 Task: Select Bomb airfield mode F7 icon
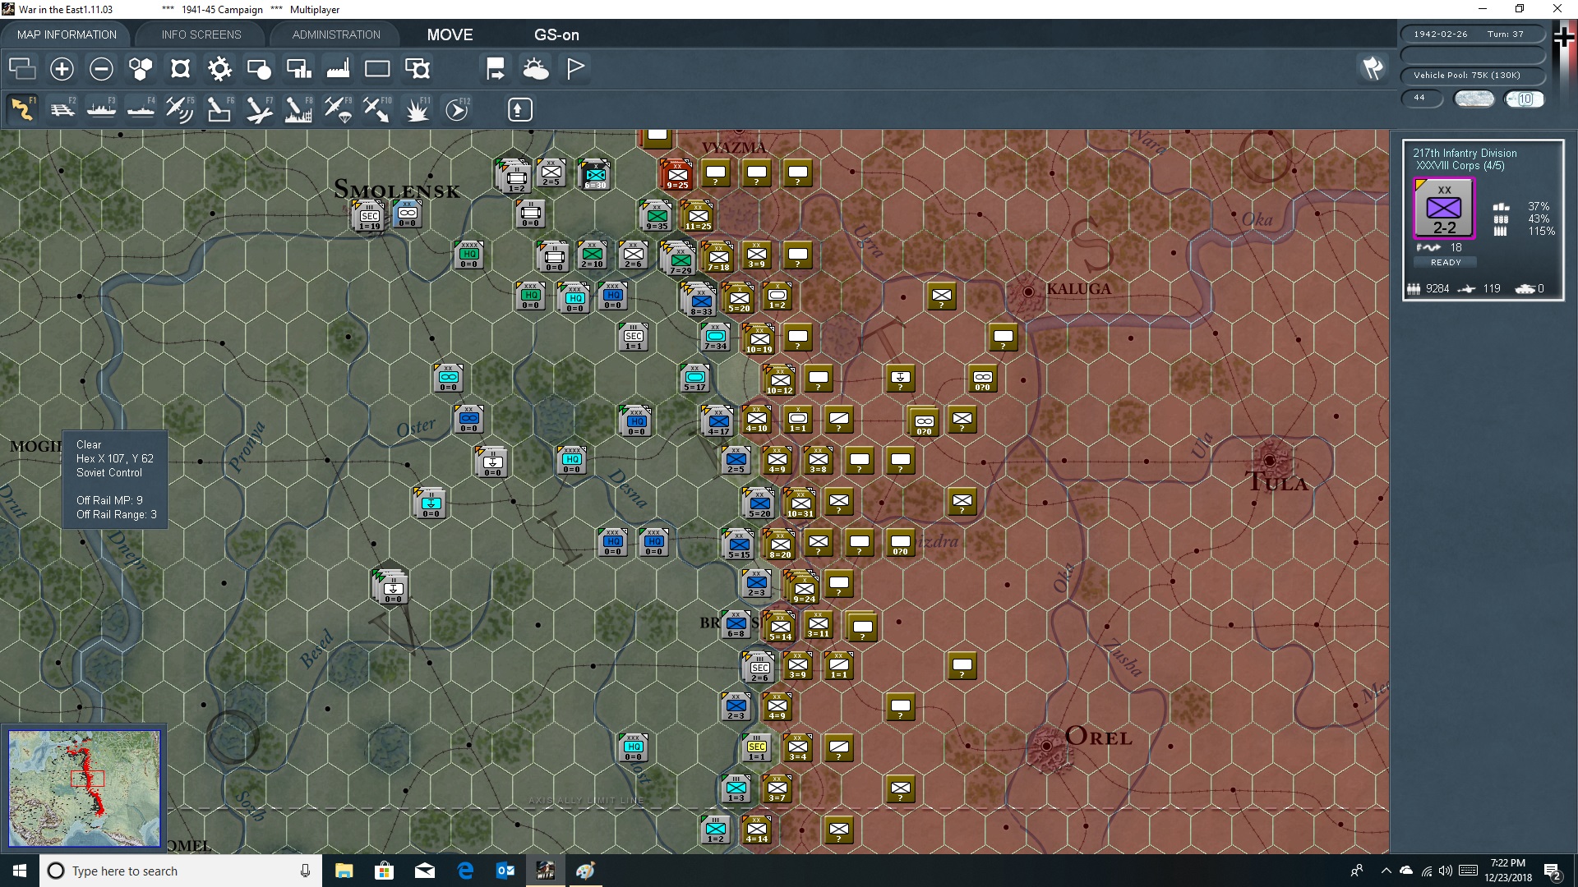tap(259, 109)
